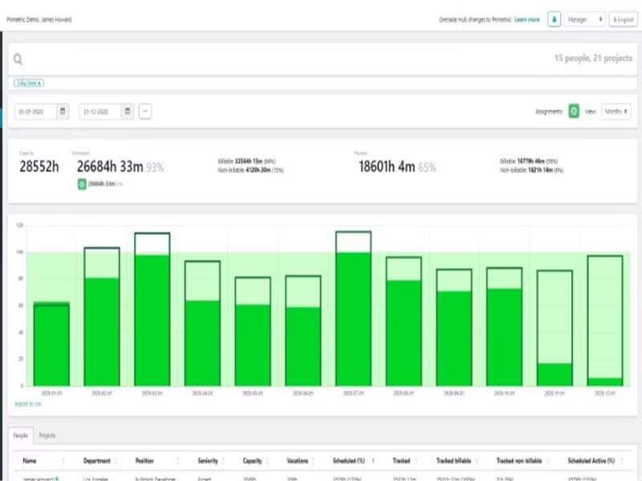Open the Months view dropdown

point(616,111)
